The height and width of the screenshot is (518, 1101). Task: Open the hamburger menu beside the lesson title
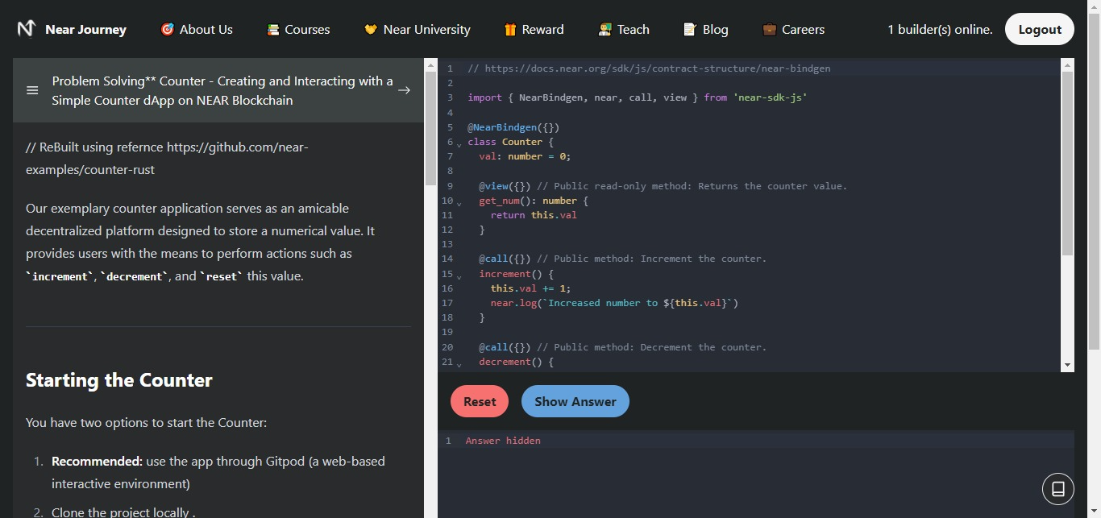(x=32, y=90)
